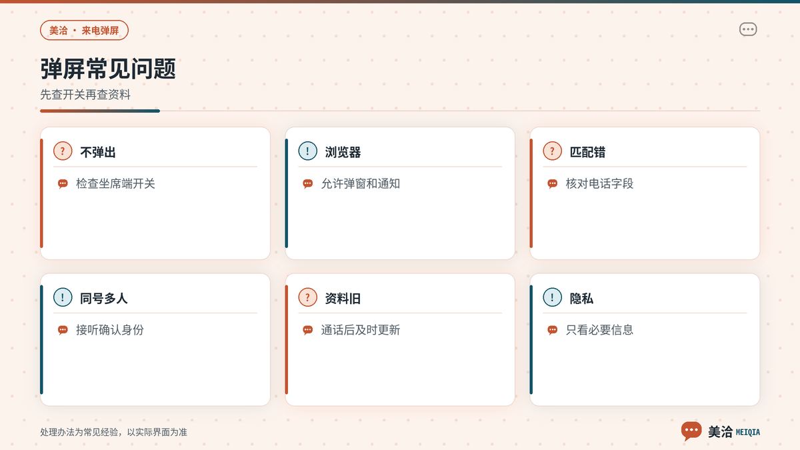
Task: Select the card title 不弹出
Action: [x=98, y=152]
